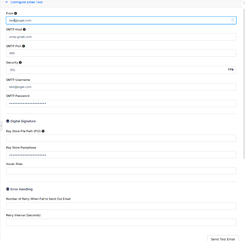The image size is (245, 241).
Task: Click the info icon next to SMTP Port
Action: pyautogui.click(x=24, y=46)
